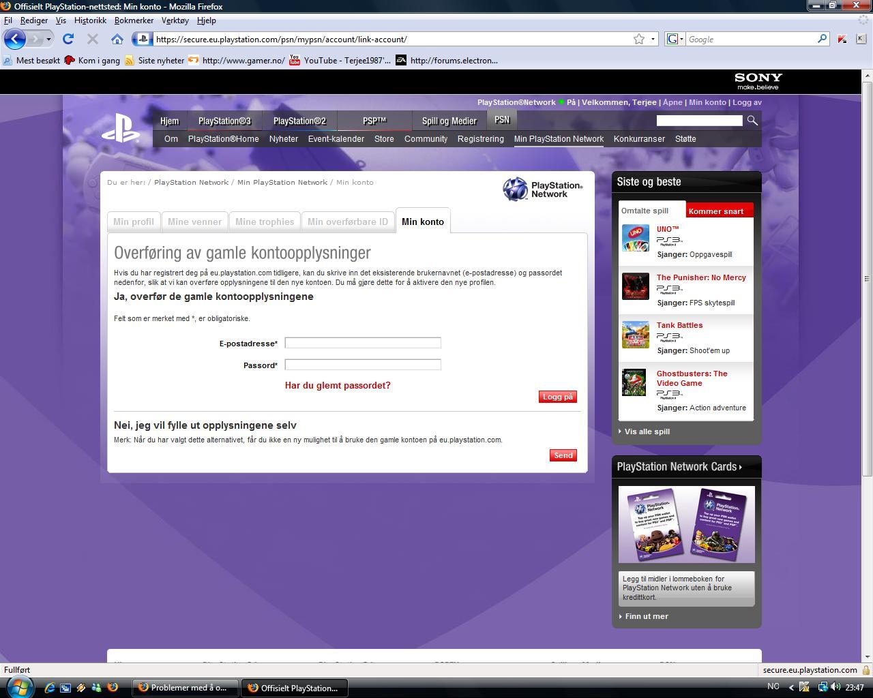Open the Kom i gang bookmark
The image size is (873, 698).
[x=92, y=61]
